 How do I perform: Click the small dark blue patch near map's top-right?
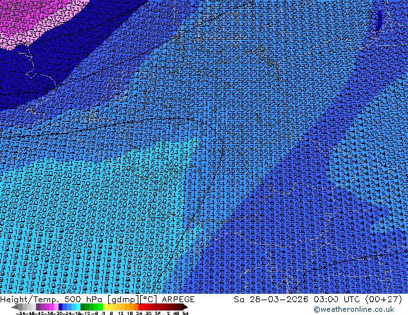[x=380, y=21]
